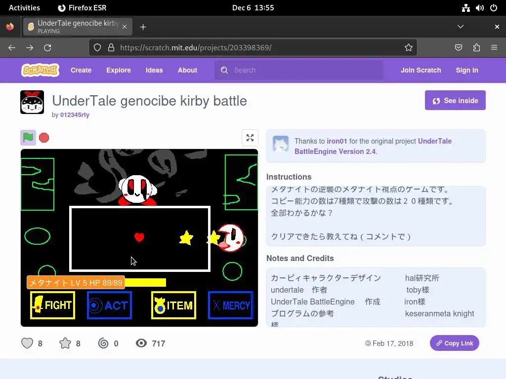Favorite the project with the star icon
Image resolution: width=506 pixels, height=379 pixels.
click(65, 343)
